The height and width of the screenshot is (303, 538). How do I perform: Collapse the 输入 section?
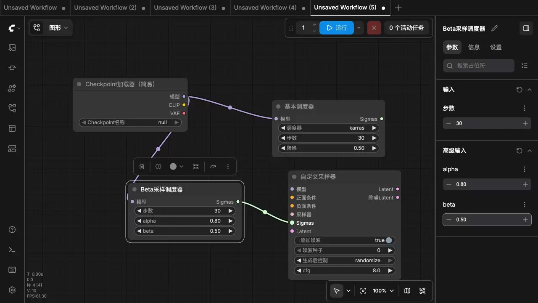(x=529, y=90)
